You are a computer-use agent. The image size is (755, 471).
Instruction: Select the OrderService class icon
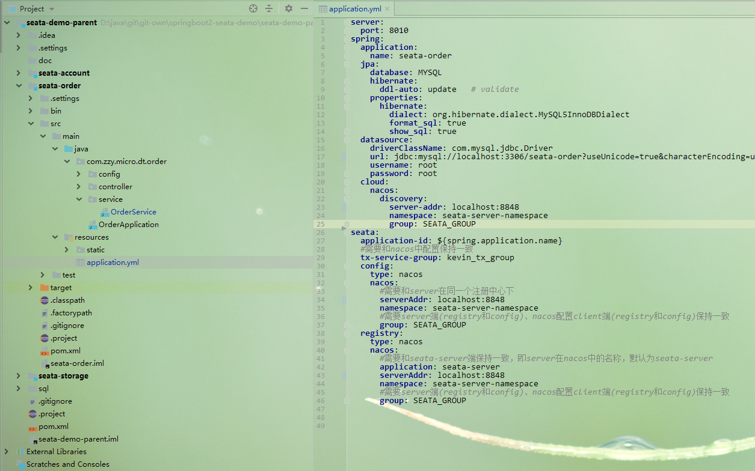click(x=105, y=212)
